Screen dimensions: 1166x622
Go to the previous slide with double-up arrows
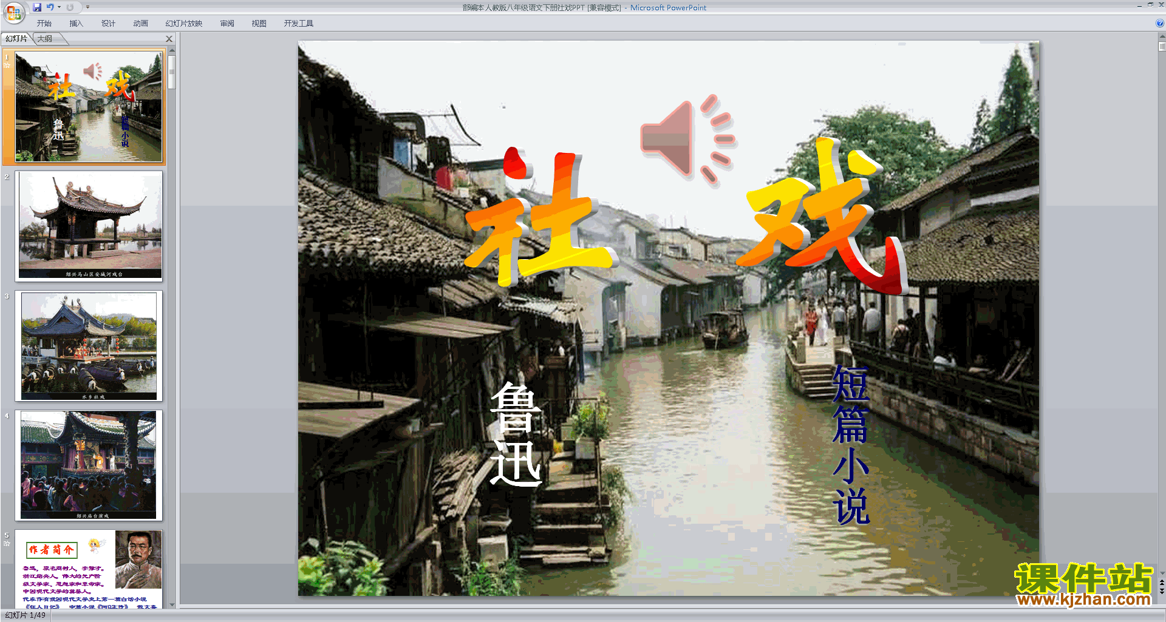pos(1162,583)
